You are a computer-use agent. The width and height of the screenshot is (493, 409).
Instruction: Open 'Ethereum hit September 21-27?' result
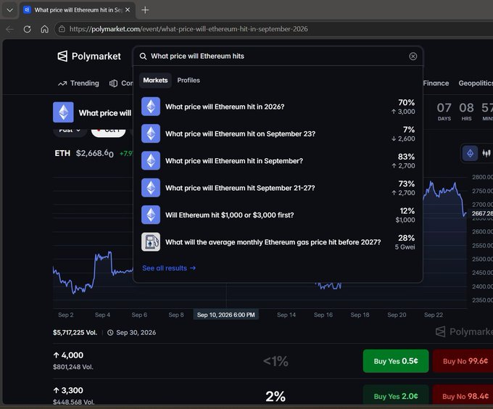pyautogui.click(x=278, y=188)
